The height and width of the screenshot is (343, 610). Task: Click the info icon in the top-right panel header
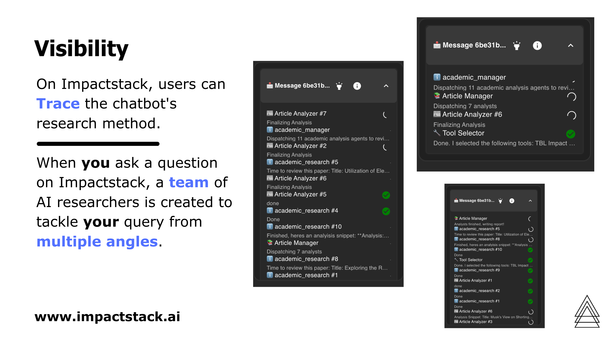(537, 45)
